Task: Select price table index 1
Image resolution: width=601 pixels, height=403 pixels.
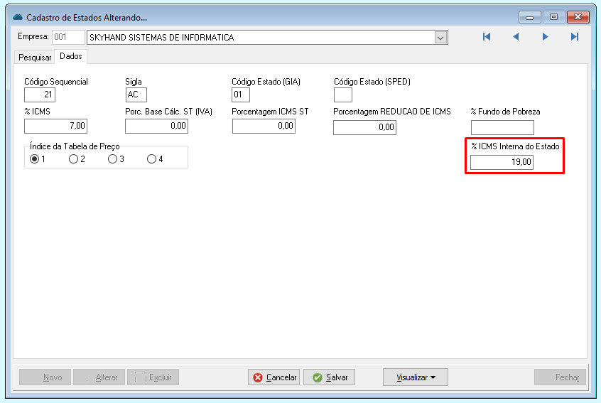Action: point(33,159)
